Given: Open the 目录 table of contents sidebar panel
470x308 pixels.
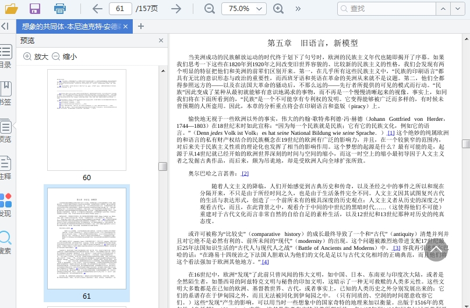Looking at the screenshot, I should point(5,56).
